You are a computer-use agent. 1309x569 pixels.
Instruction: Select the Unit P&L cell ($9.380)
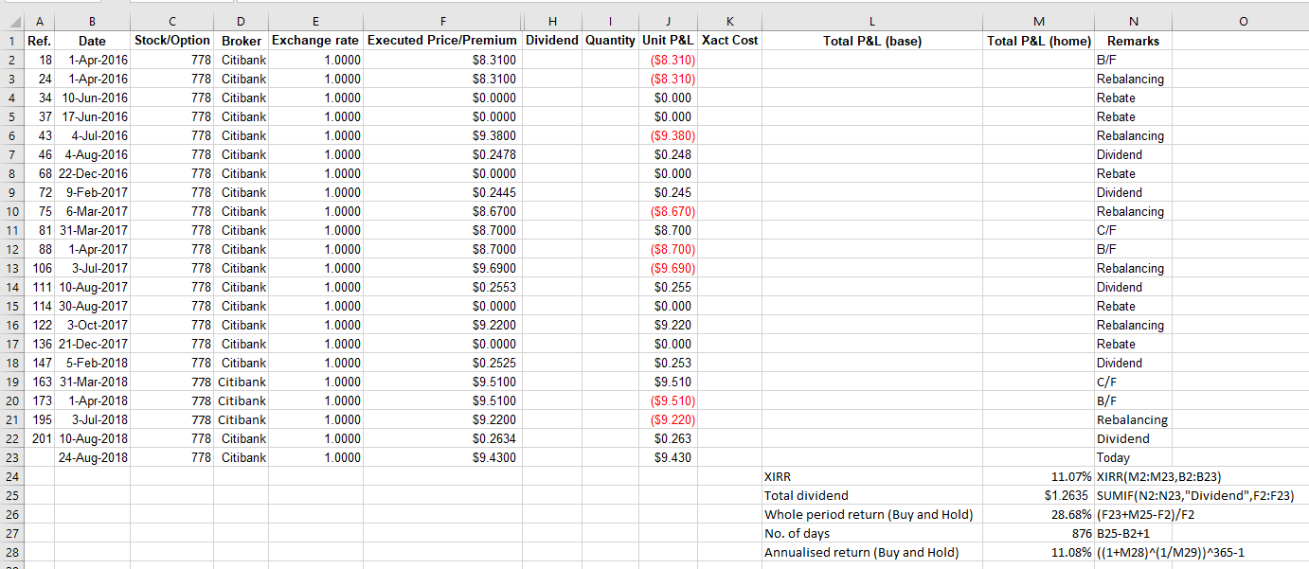(668, 135)
